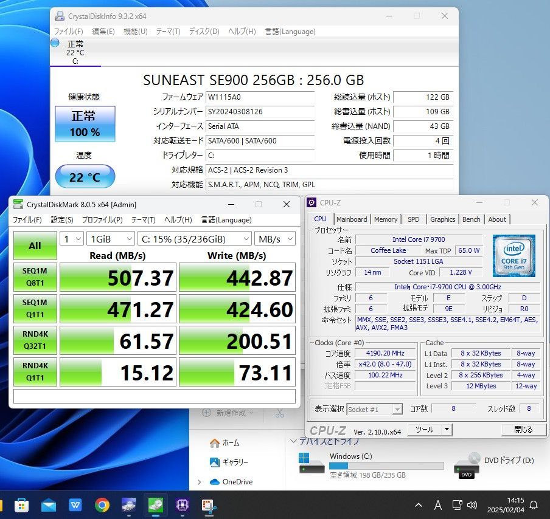The width and height of the screenshot is (550, 519).
Task: Open Mail app from taskbar
Action: tap(49, 506)
